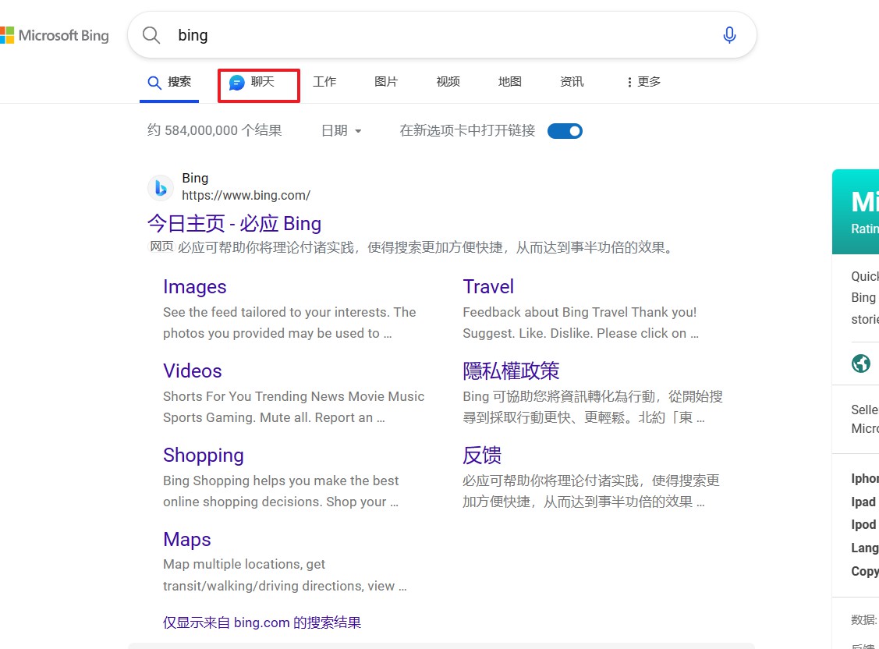Click the magnifier icon in search box
Viewport: 879px width, 649px height.
tap(151, 35)
